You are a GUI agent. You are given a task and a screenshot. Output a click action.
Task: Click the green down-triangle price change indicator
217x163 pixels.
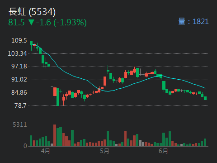tap(31, 22)
